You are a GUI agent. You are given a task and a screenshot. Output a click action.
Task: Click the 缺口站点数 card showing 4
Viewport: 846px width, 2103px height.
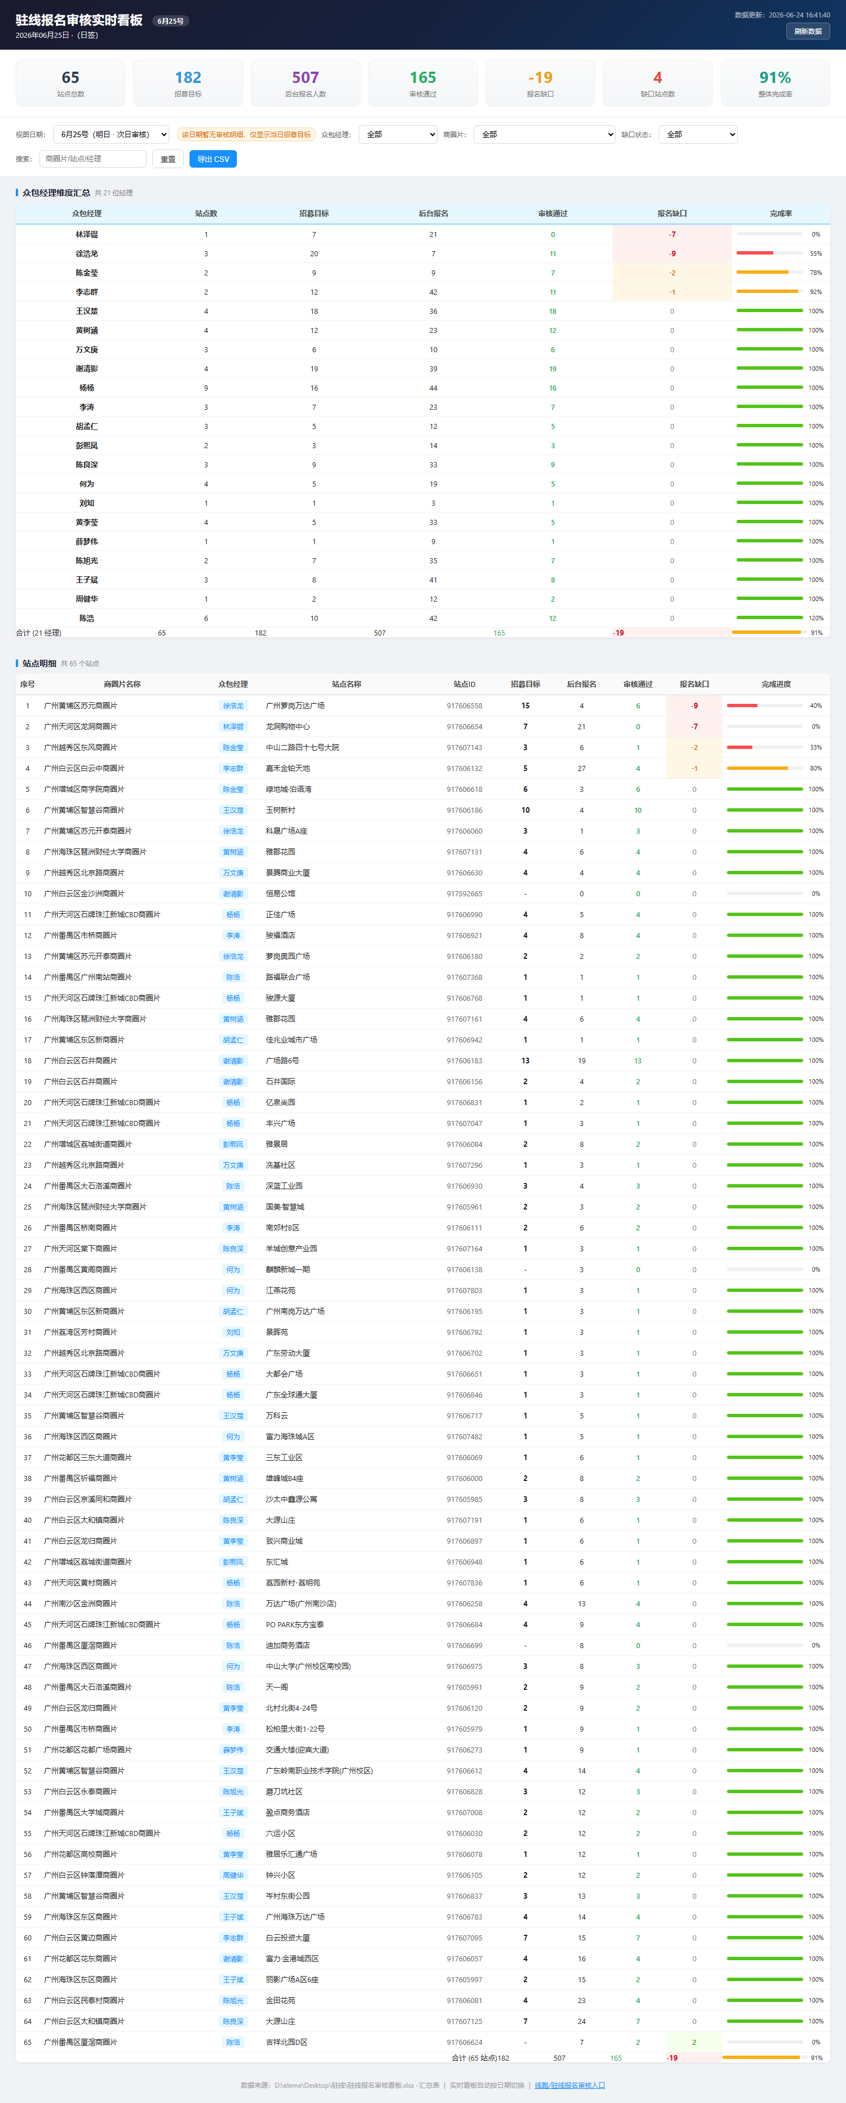[658, 84]
